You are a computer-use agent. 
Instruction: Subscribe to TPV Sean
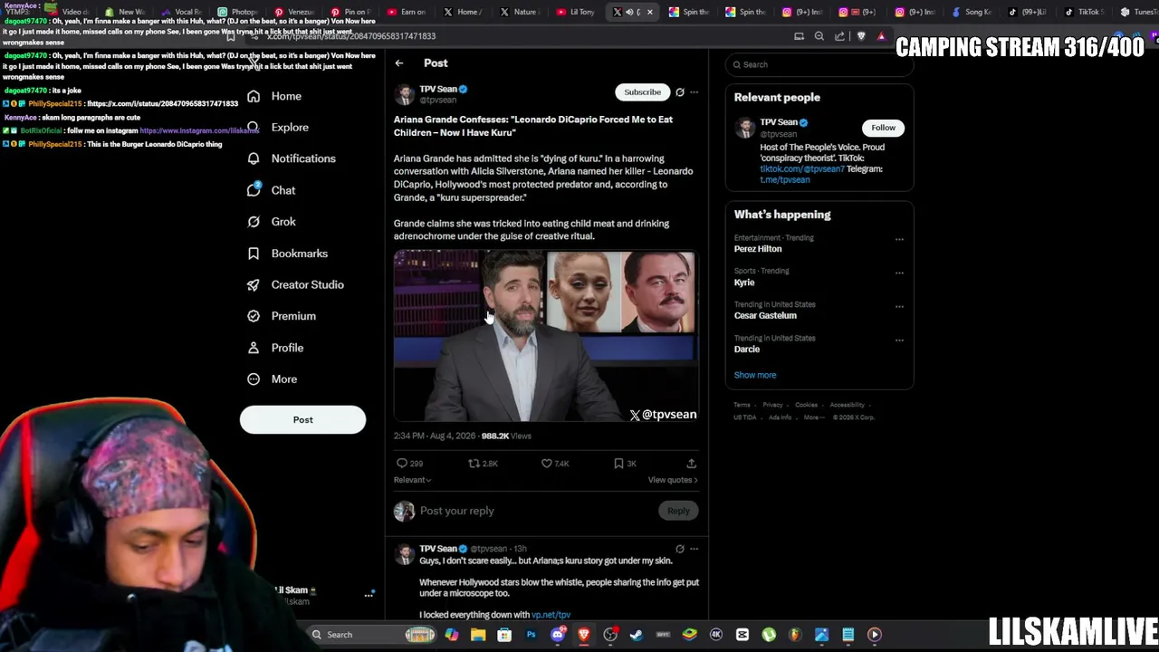click(x=642, y=92)
